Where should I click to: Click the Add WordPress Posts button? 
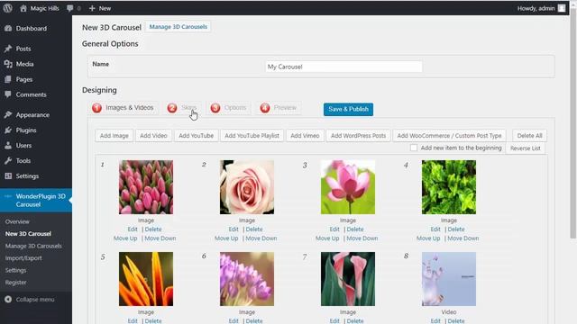click(358, 136)
